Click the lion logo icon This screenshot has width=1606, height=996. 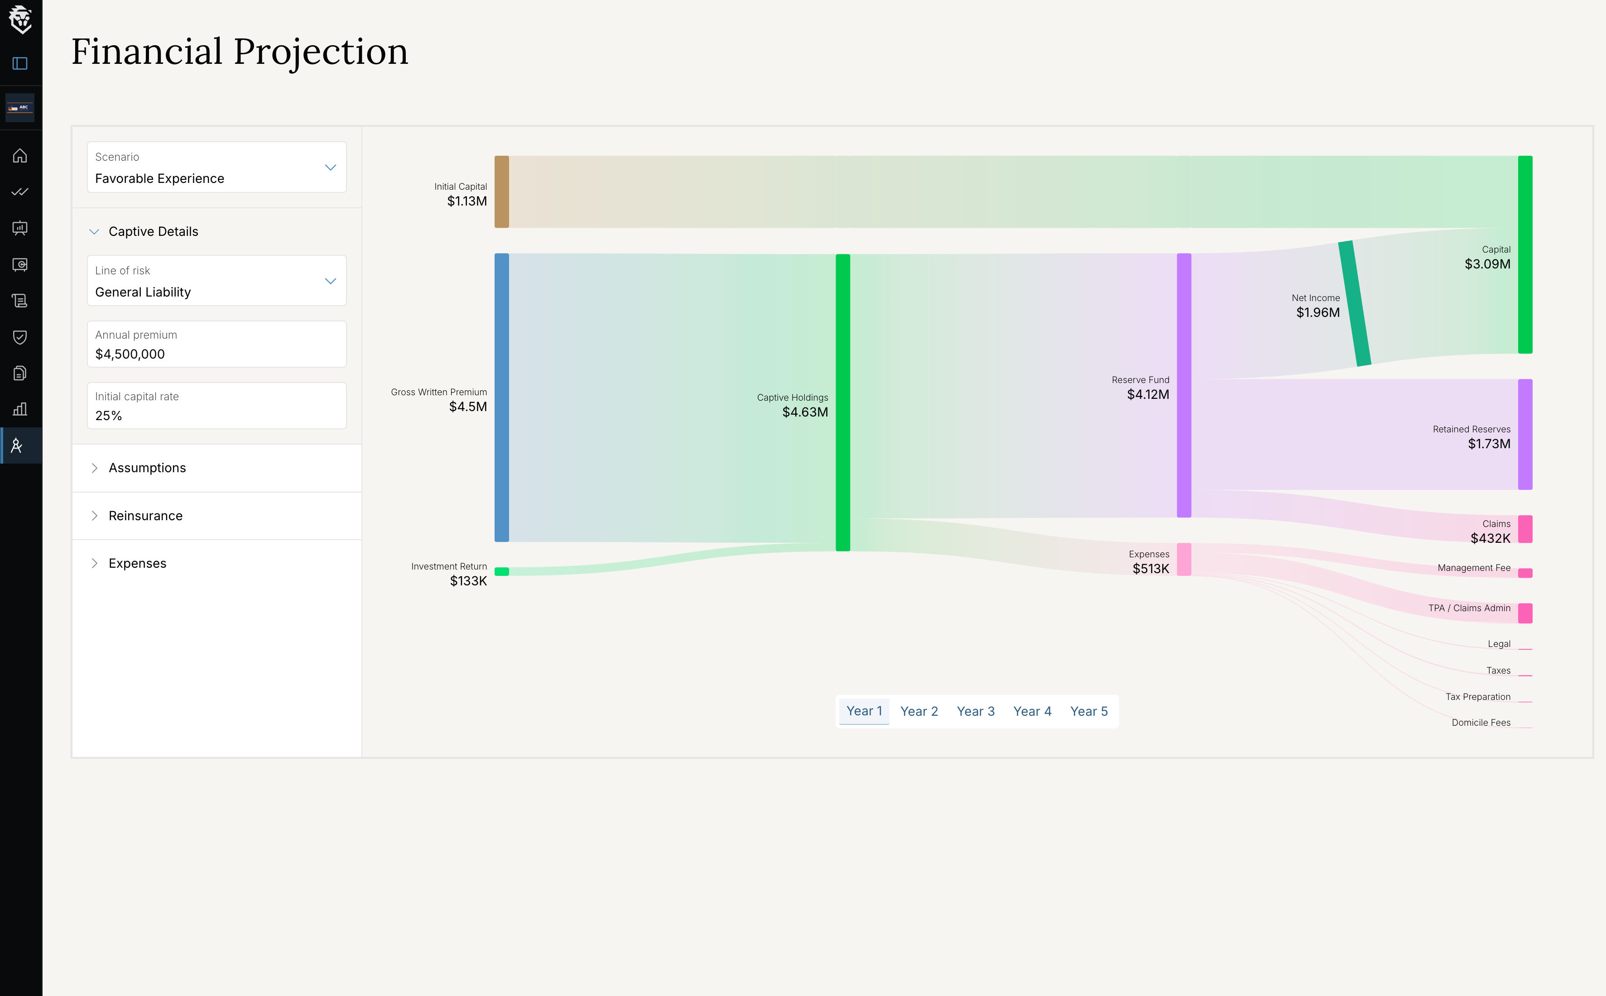click(x=20, y=20)
